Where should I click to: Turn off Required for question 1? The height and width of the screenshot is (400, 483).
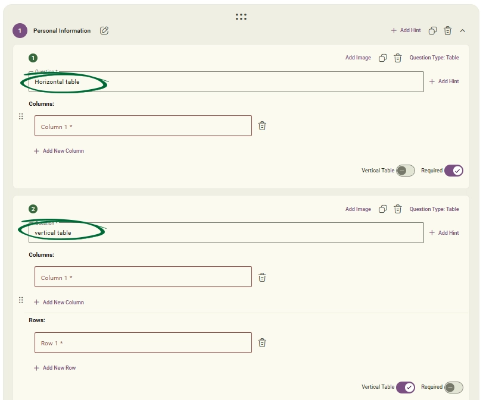pos(454,171)
